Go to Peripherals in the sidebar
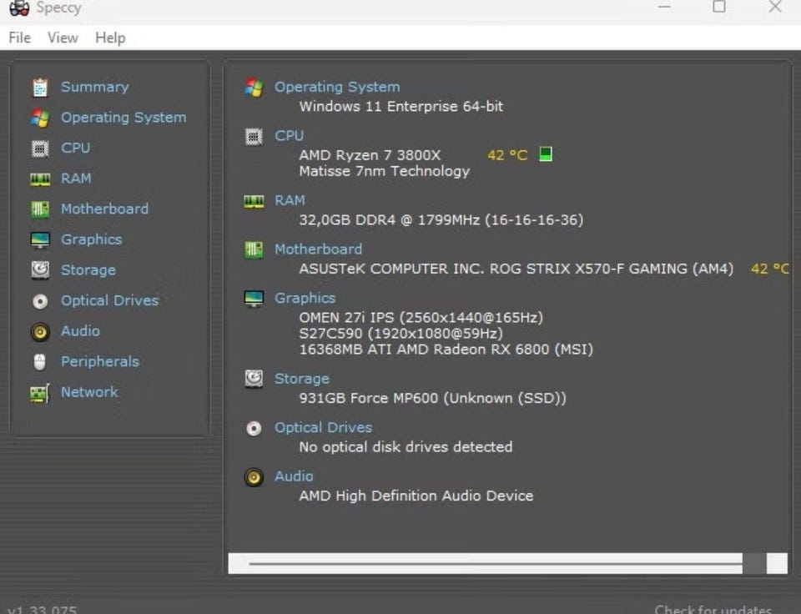Screen dimensions: 801x614 [x=100, y=362]
